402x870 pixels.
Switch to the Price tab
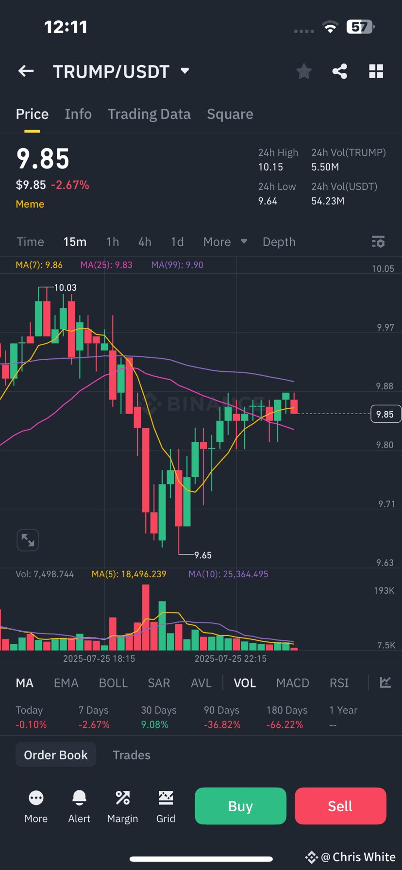pos(32,114)
